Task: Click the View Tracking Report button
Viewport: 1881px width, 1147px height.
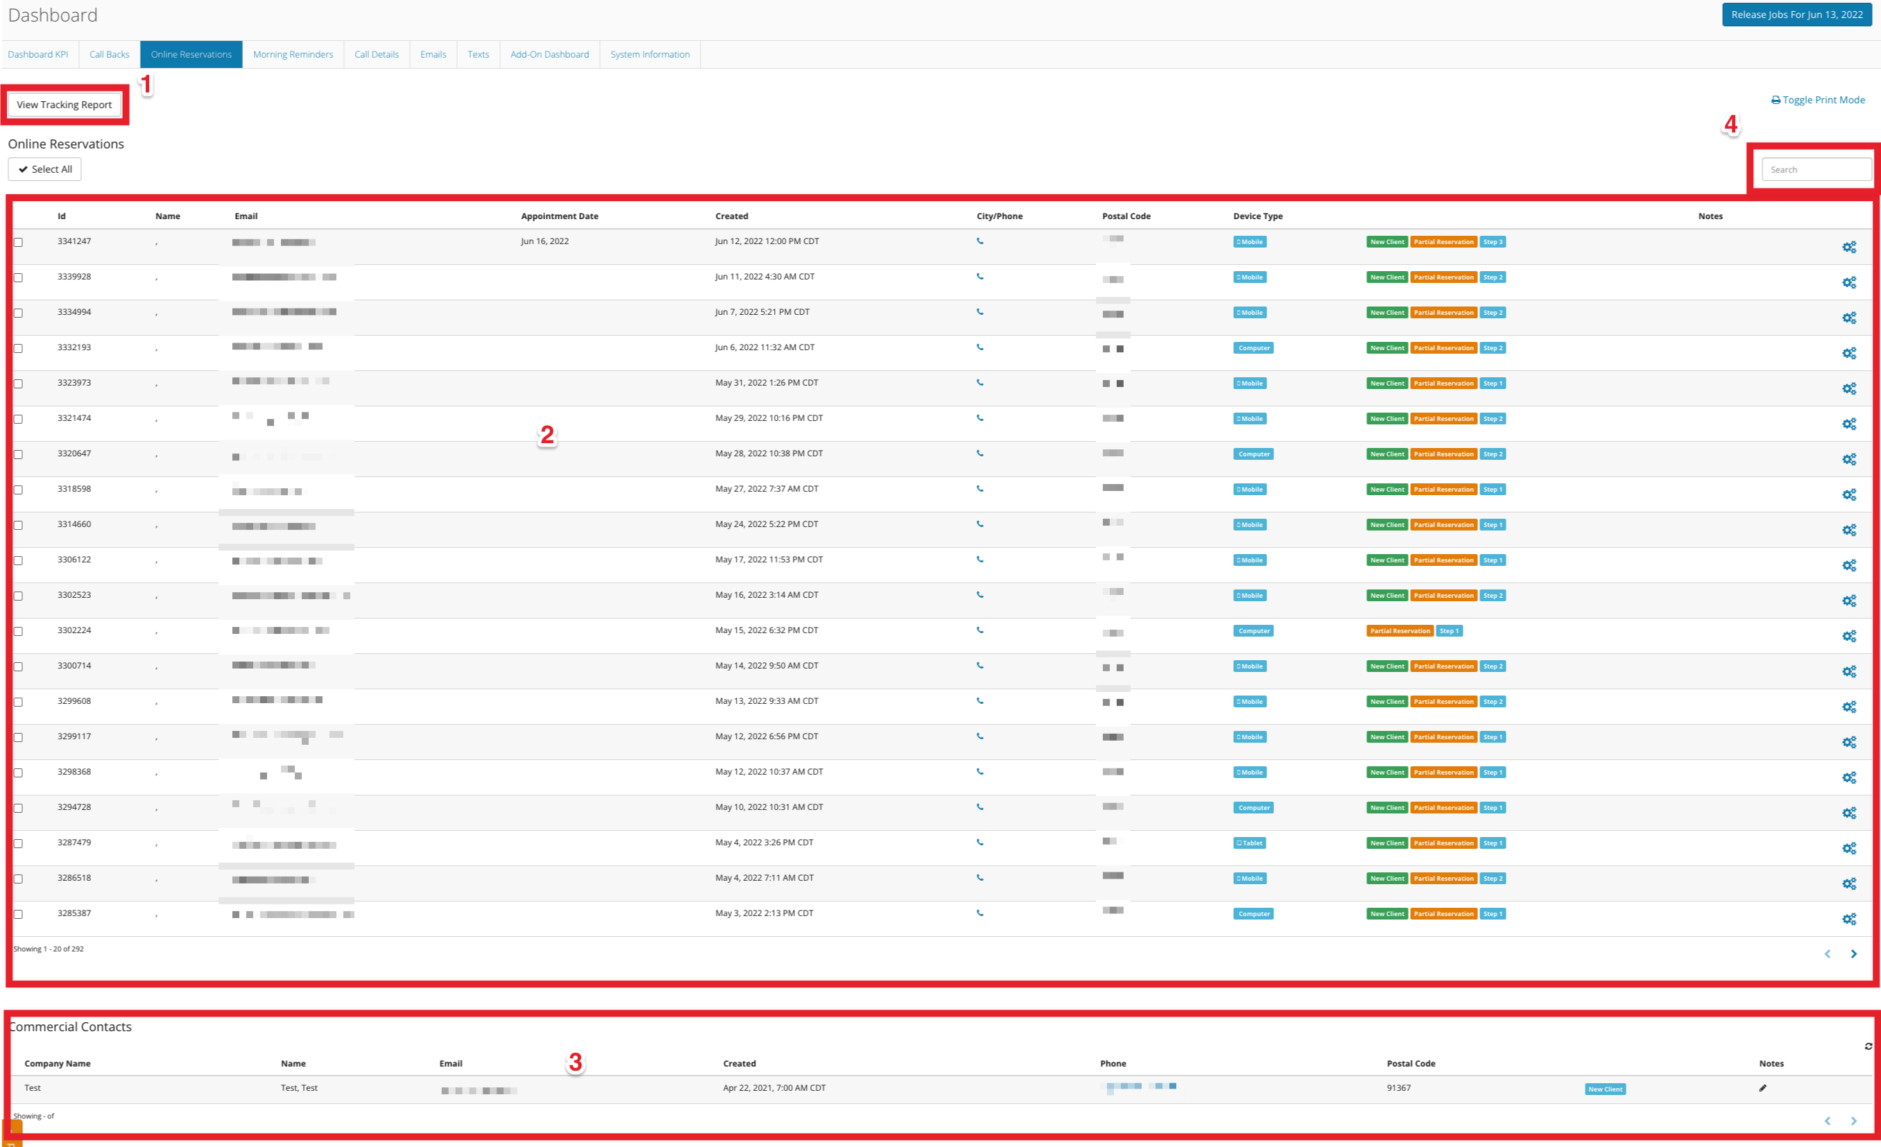Action: [x=64, y=105]
